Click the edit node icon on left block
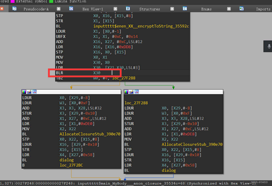This screenshot has height=186, width=272. 29,92
